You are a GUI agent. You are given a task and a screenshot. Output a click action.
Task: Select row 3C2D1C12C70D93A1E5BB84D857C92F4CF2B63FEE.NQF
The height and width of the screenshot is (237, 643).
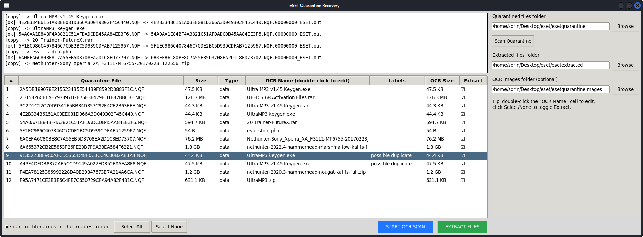coord(246,106)
